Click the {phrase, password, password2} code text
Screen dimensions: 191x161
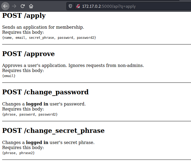click(x=30, y=115)
